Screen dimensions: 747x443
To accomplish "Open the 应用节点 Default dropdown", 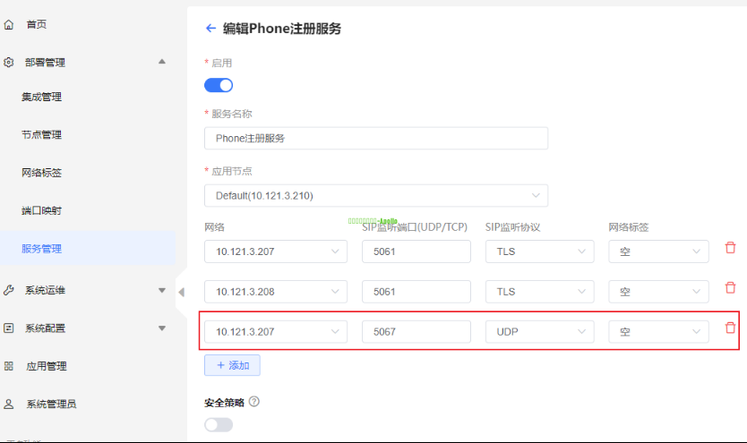I will coord(376,195).
